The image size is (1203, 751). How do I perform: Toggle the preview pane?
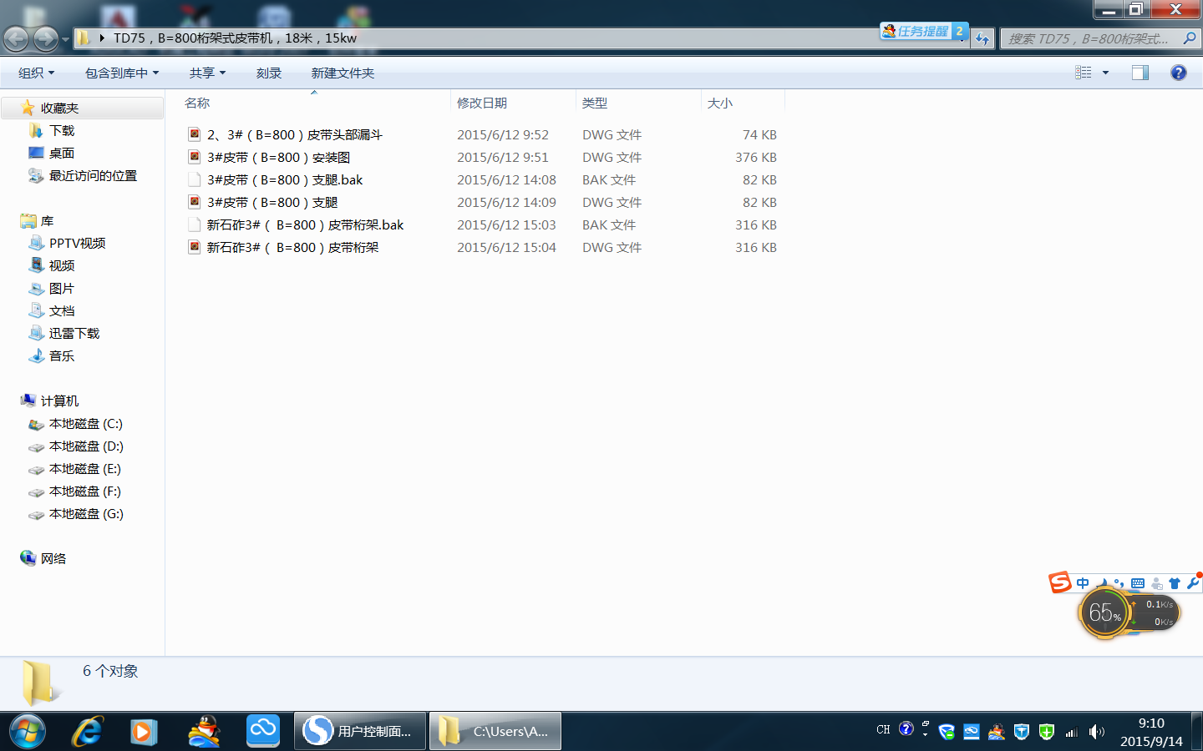[x=1140, y=73]
